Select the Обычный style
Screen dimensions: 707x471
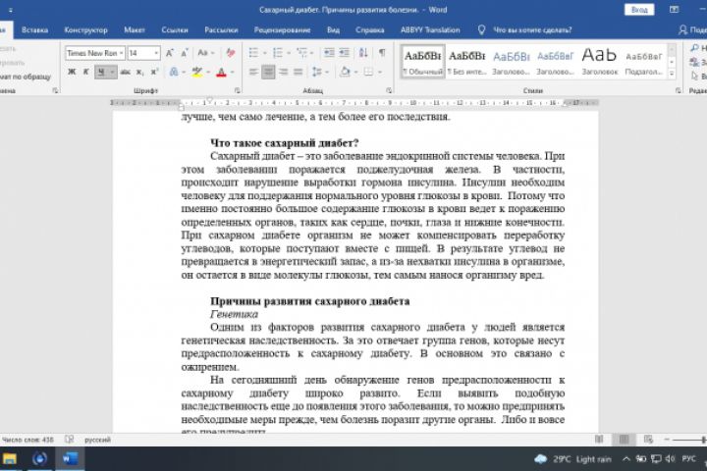pos(423,62)
